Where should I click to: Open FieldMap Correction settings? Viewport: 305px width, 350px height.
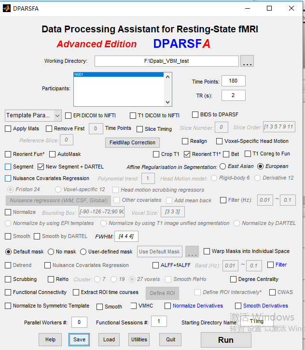(132, 142)
